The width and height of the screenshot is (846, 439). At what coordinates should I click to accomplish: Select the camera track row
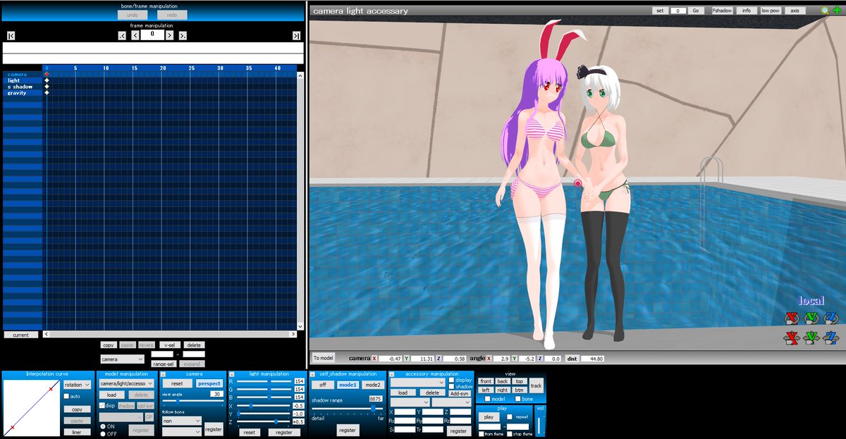tap(23, 74)
